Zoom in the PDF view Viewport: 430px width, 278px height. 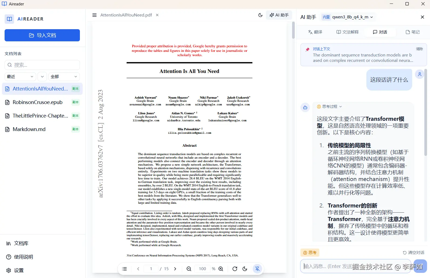221,269
